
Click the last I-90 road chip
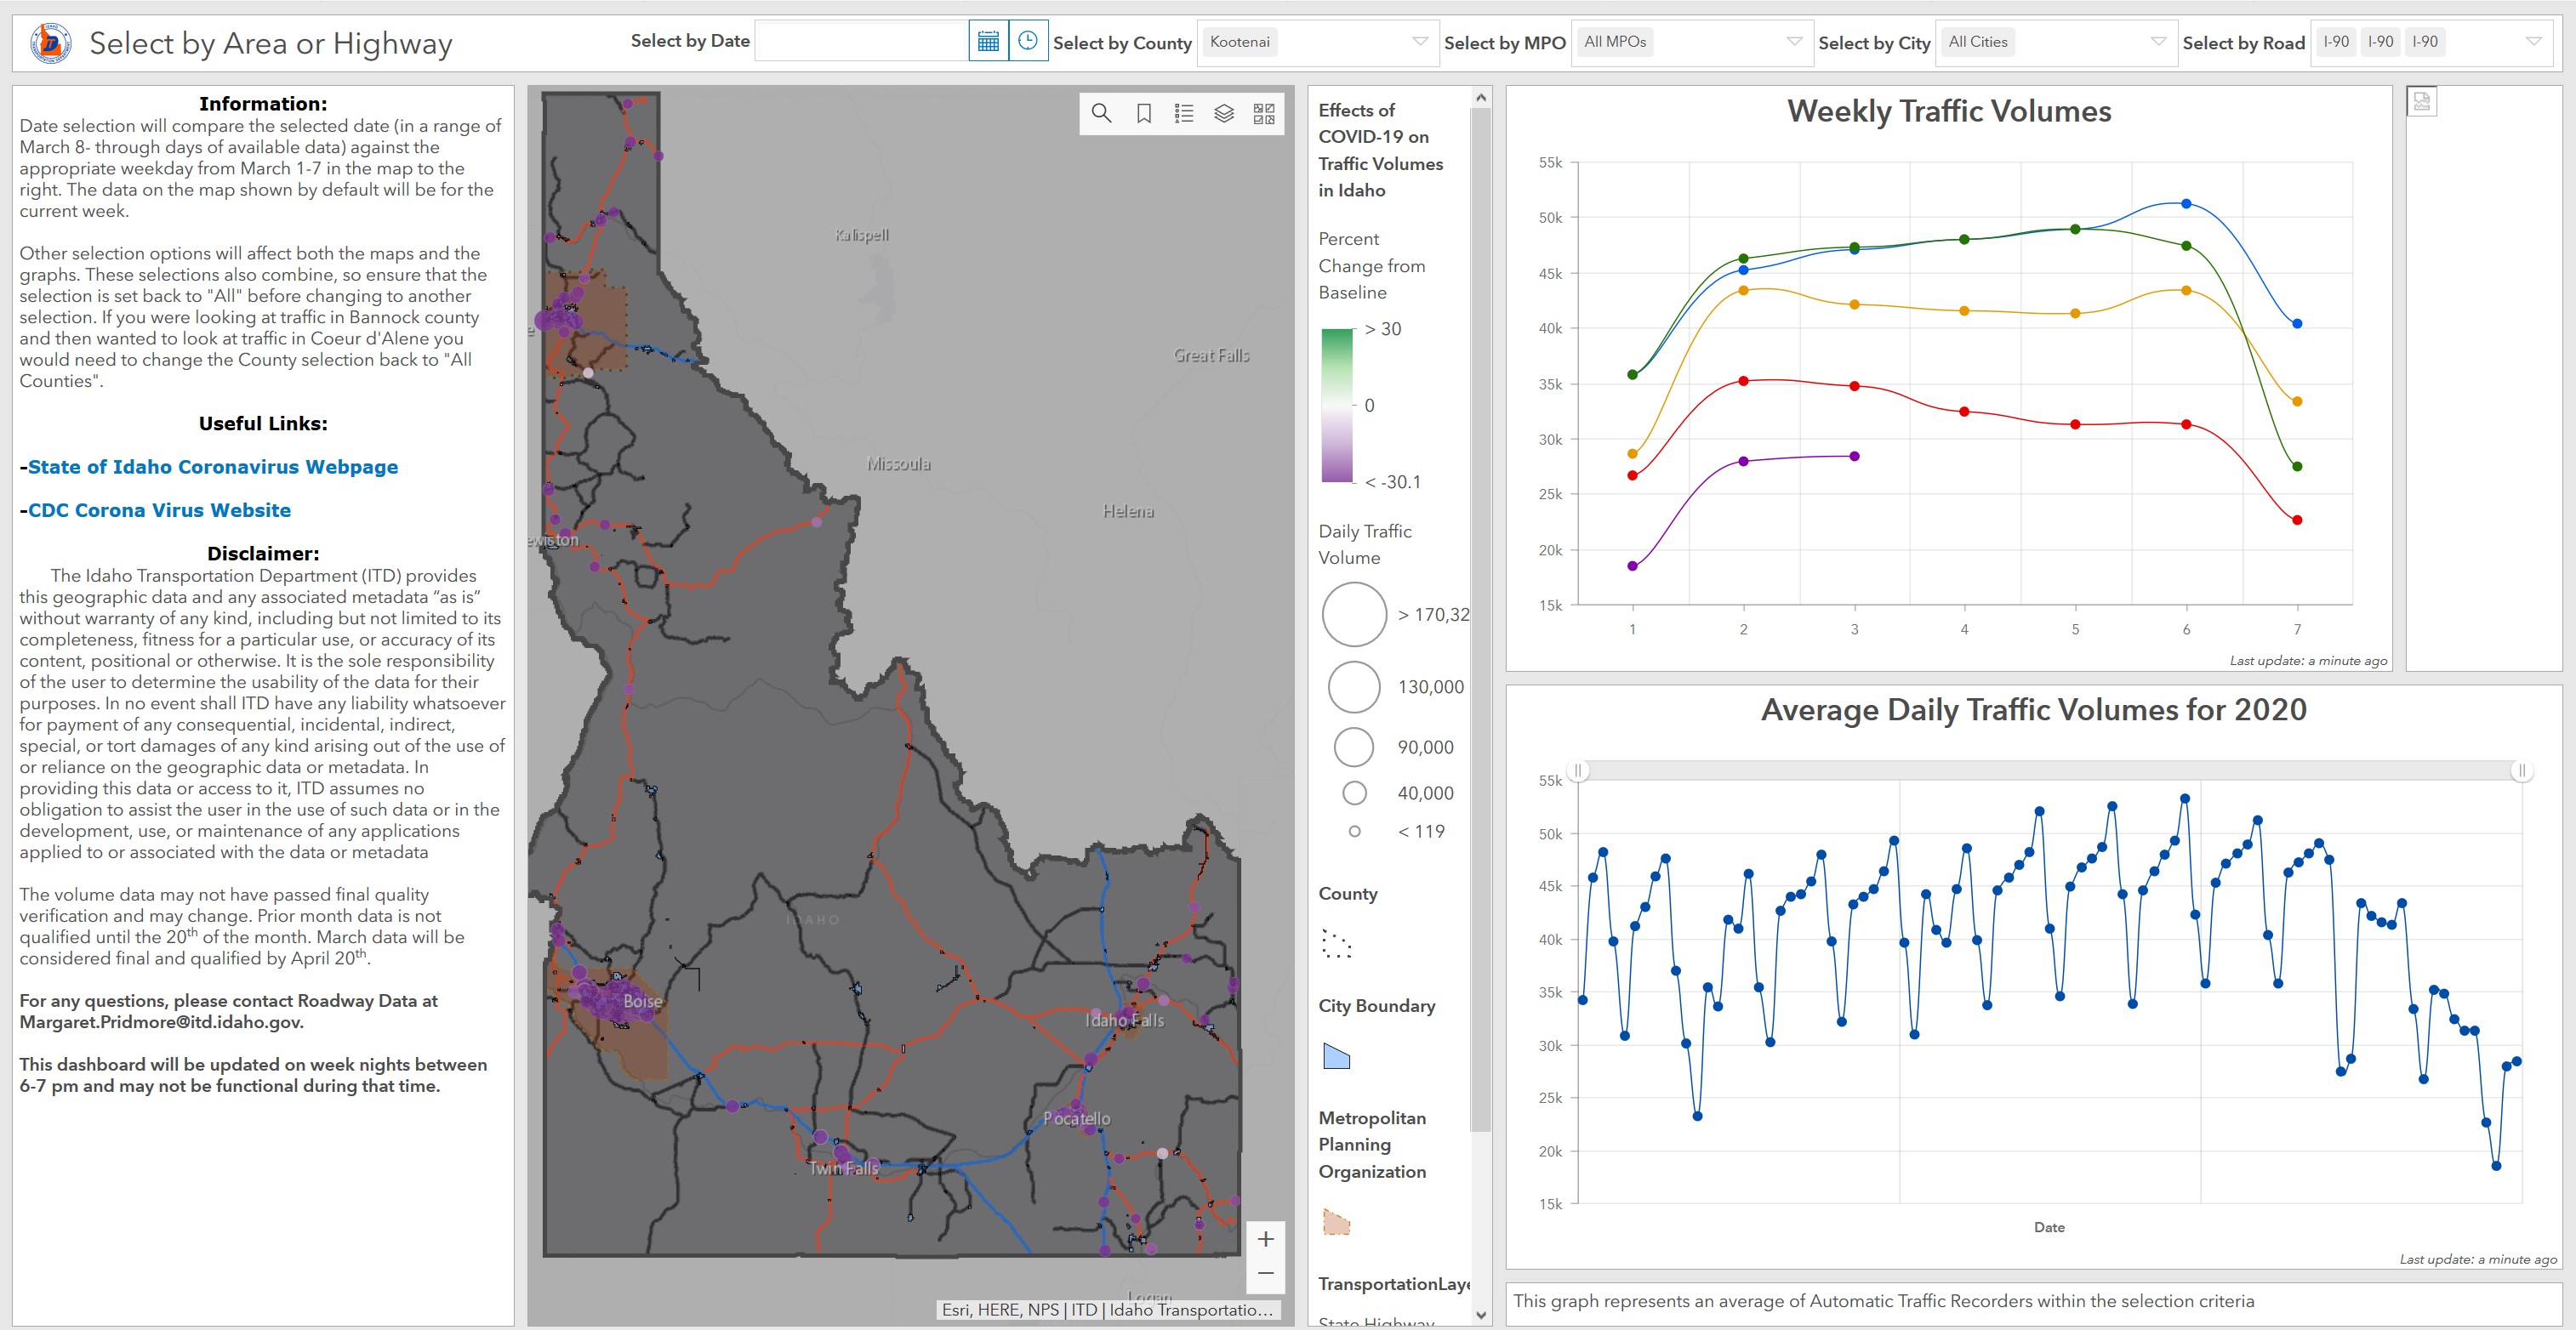pyautogui.click(x=2425, y=42)
